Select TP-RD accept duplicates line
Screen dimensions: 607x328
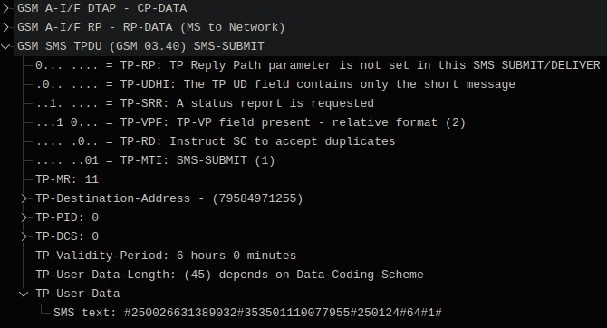click(x=216, y=141)
